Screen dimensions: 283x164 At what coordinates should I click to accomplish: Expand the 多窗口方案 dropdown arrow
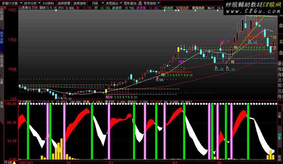click(x=21, y=3)
